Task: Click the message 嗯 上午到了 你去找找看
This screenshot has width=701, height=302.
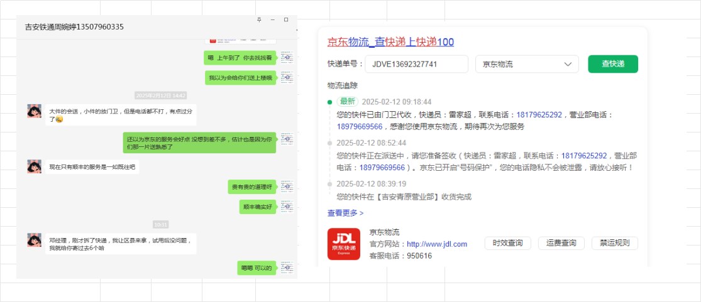Action: coord(240,58)
